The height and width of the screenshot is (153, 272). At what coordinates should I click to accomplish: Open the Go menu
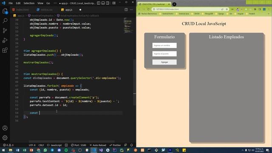[48, 3]
